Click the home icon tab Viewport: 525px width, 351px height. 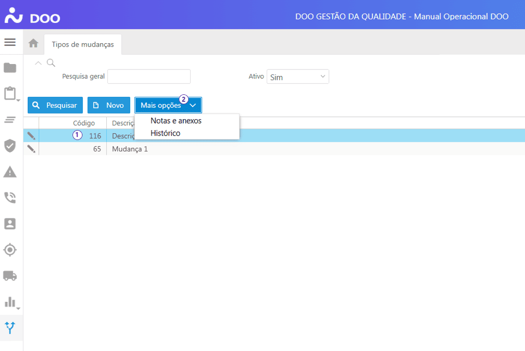(33, 44)
